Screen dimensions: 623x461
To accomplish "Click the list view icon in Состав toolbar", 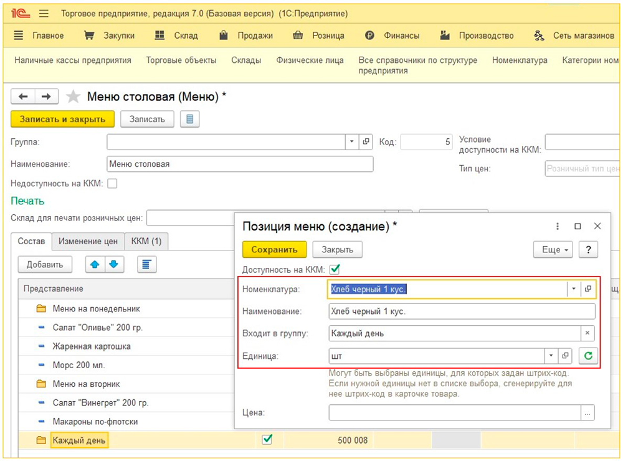I will pos(146,264).
